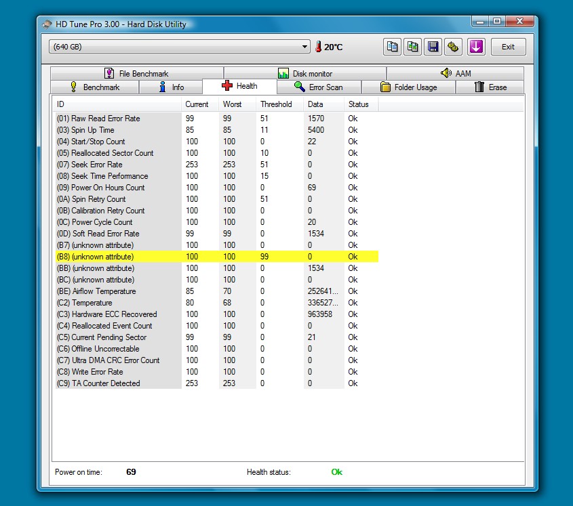Click the Exit button
This screenshot has width=573, height=506.
(508, 47)
